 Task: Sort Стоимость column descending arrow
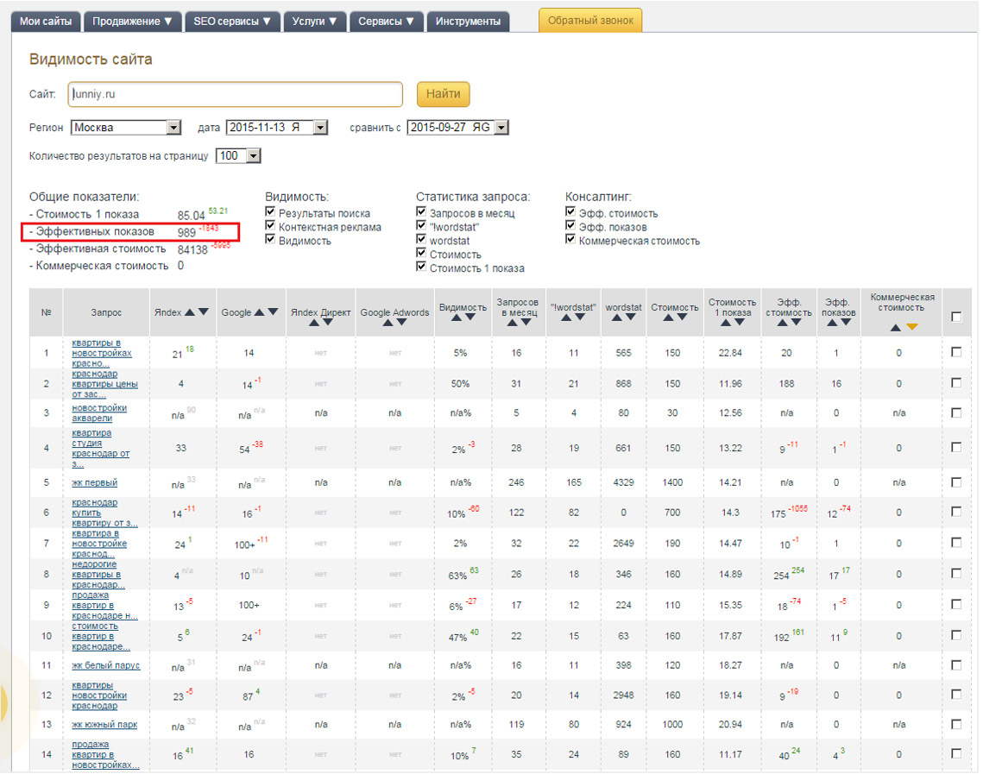point(682,318)
